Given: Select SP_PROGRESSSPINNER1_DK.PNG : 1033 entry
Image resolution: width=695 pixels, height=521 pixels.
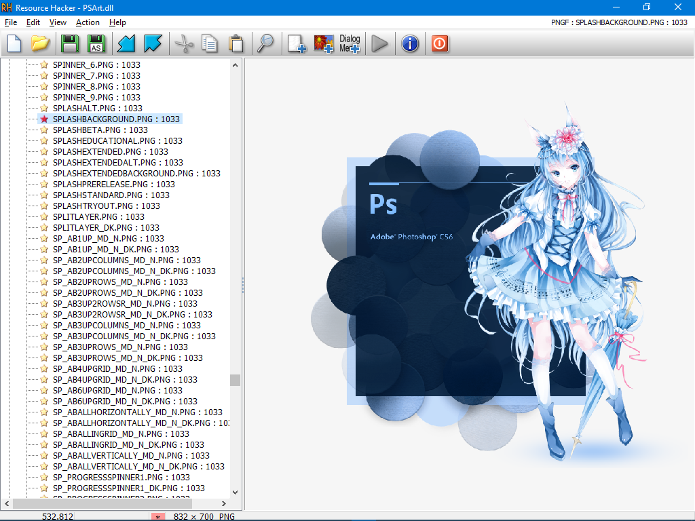Looking at the screenshot, I should pos(128,488).
